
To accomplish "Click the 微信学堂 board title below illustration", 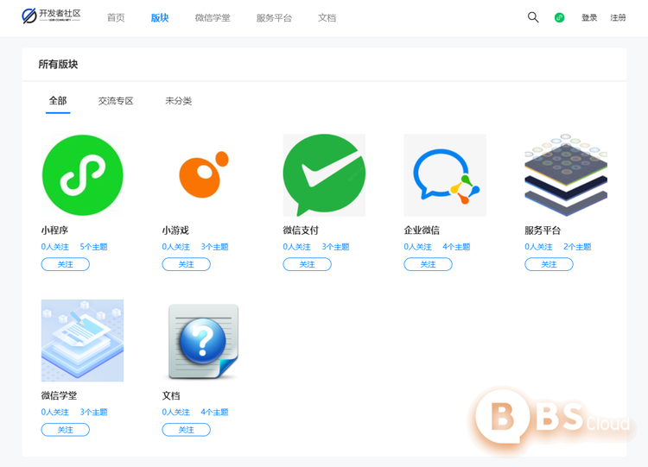I will click(x=59, y=395).
